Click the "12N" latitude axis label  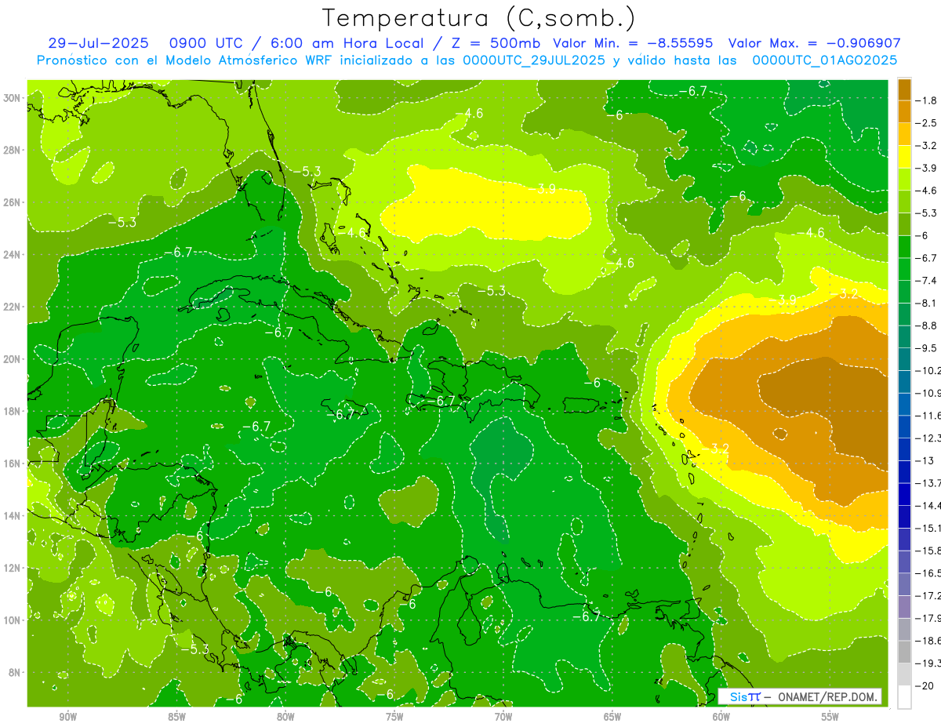click(12, 568)
